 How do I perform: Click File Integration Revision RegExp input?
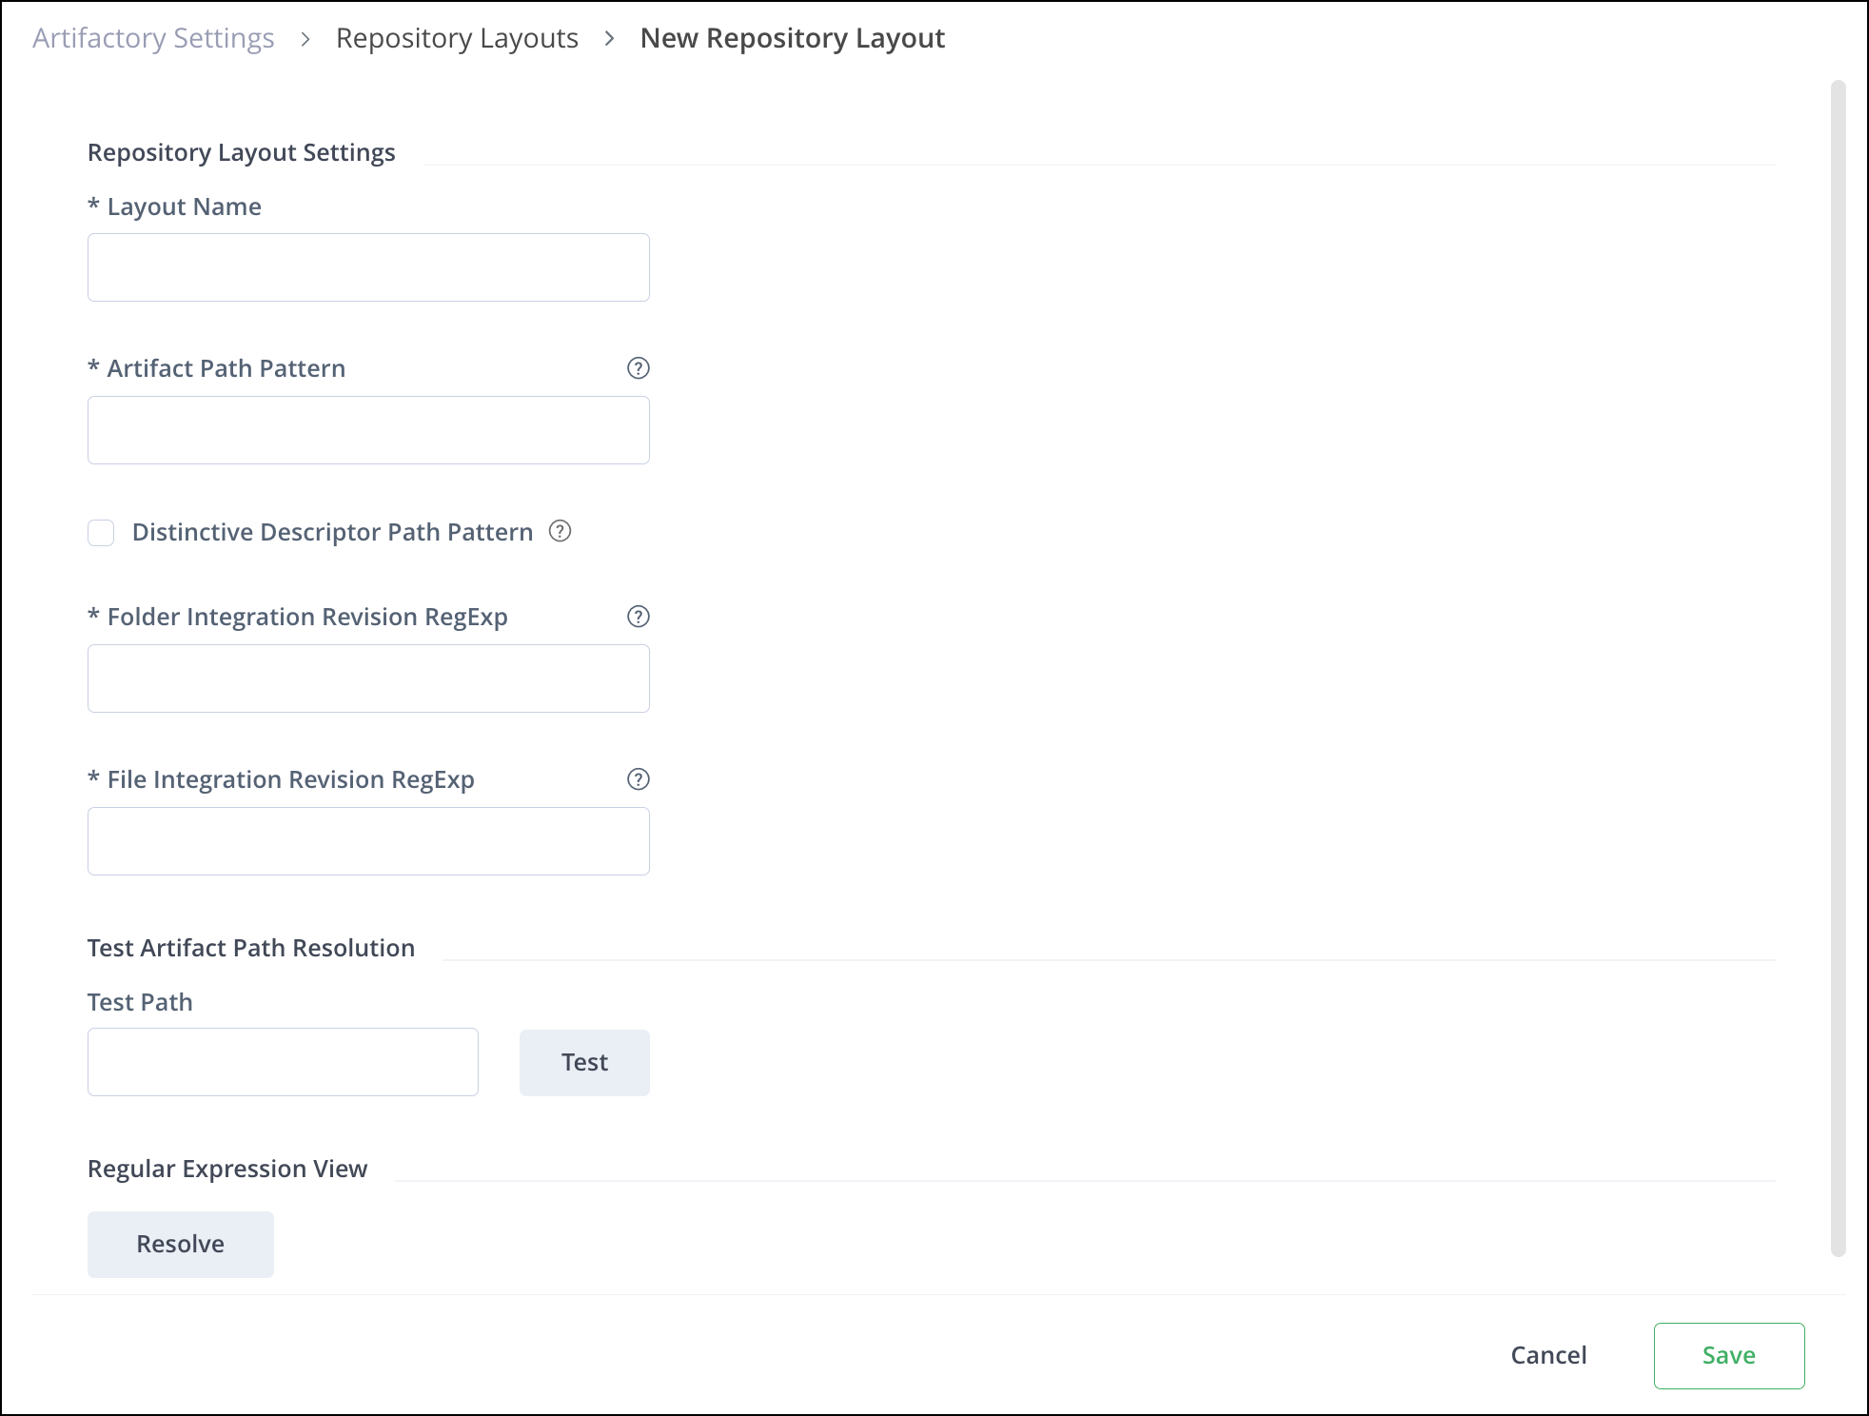pos(368,841)
